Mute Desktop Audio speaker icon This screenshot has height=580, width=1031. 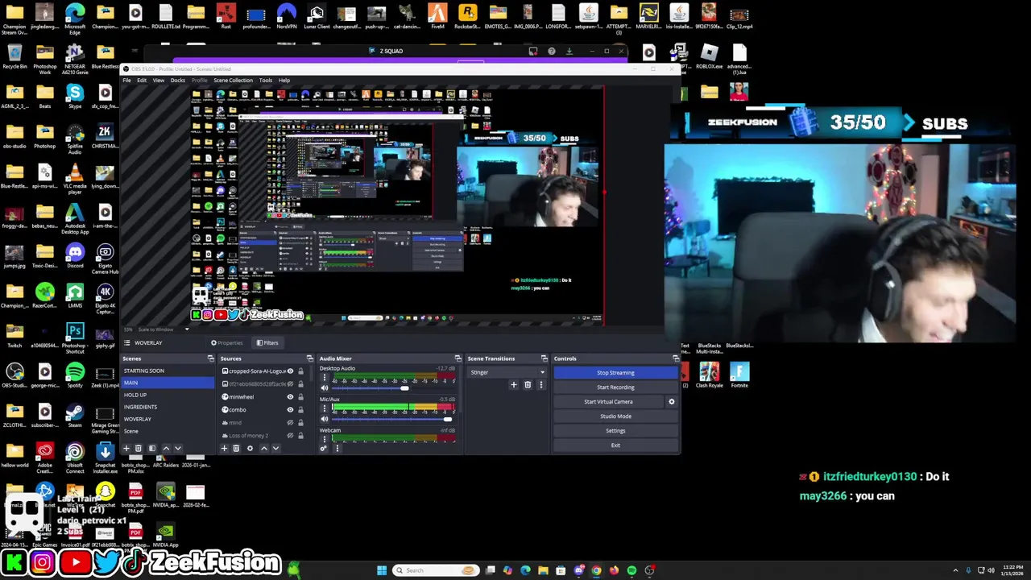325,388
